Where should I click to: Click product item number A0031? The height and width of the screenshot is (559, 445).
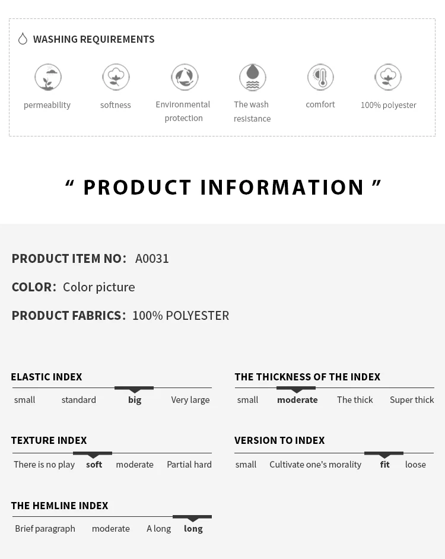[152, 259]
